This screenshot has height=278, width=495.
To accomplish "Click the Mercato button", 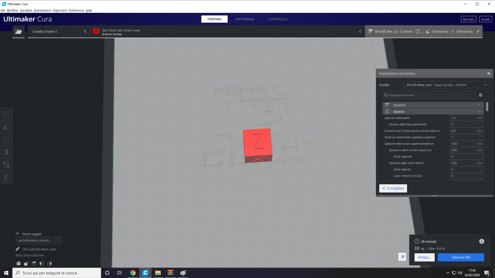I will pos(468,19).
